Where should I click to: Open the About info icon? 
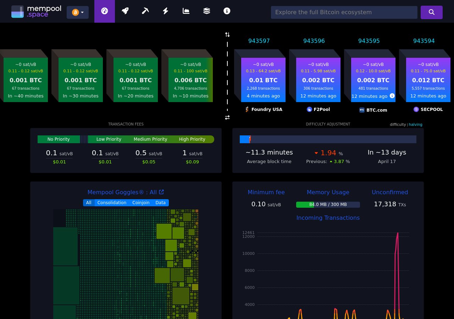227,11
